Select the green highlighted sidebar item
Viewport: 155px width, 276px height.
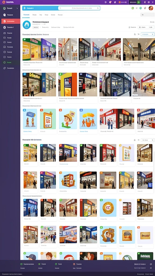tap(10, 62)
